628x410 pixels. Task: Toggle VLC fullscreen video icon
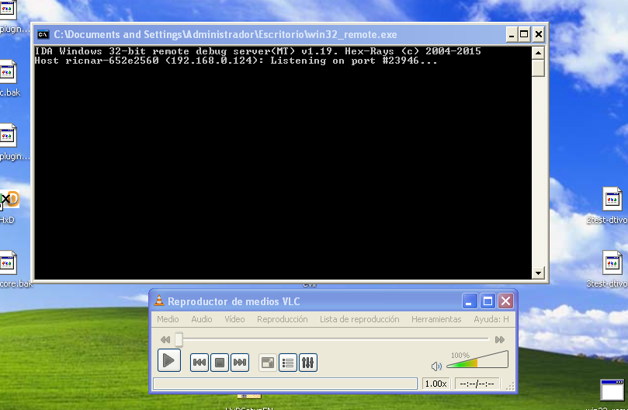(268, 362)
